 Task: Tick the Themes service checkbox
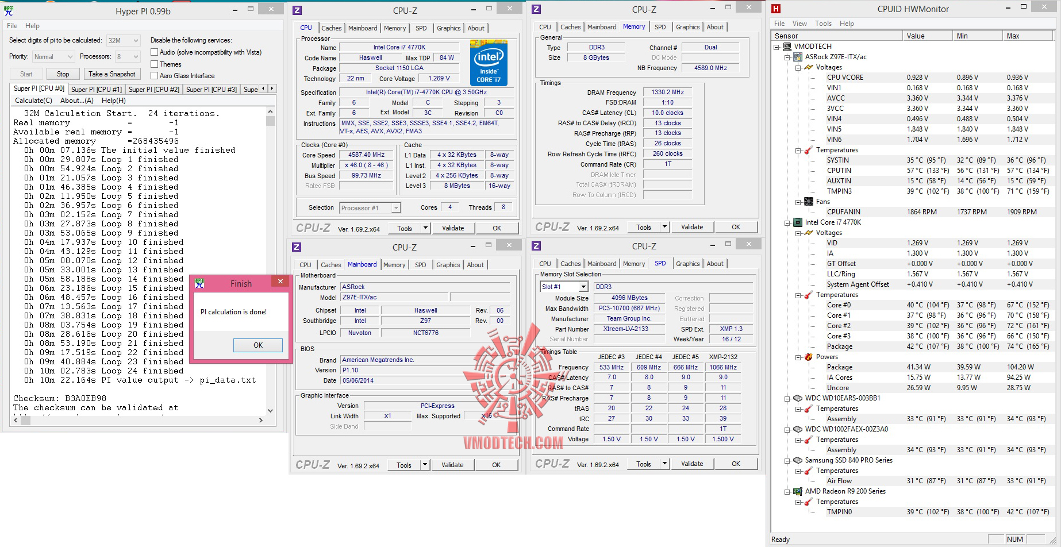pyautogui.click(x=154, y=64)
